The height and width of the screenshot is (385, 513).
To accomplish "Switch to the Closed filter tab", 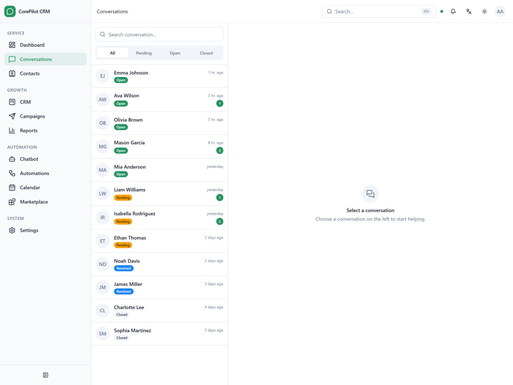I will 206,53.
